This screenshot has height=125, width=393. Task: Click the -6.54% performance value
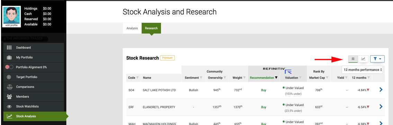tap(362, 107)
